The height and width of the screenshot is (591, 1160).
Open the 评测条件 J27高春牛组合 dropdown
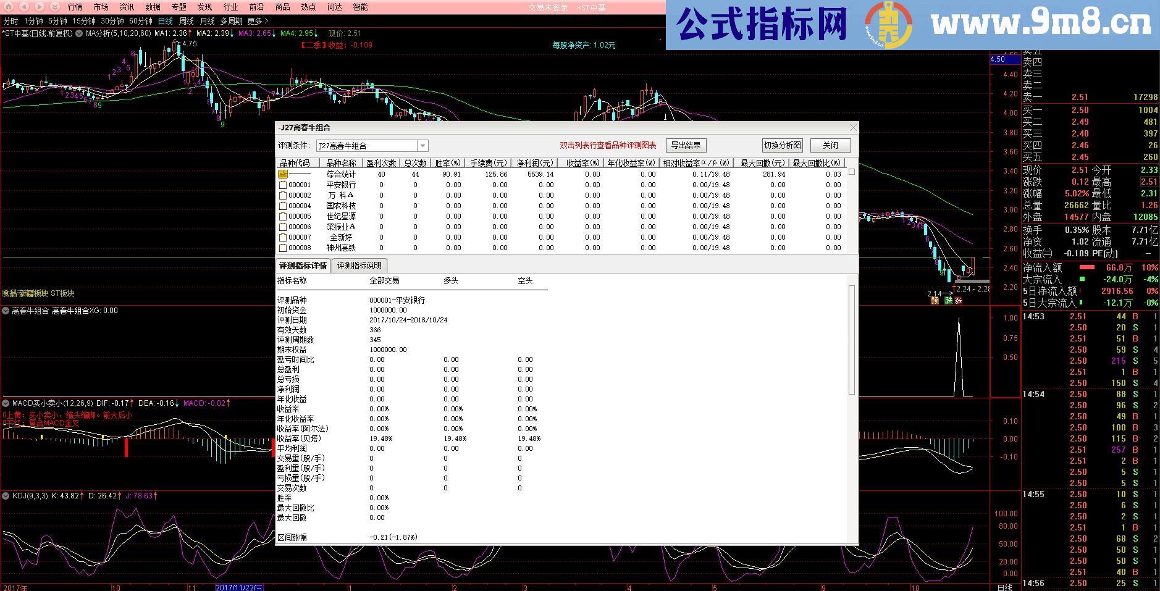tap(422, 145)
